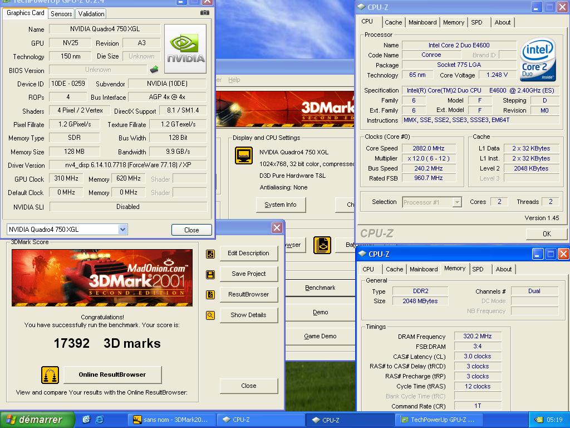Click the Core Speed value 2882.0 MHz
Viewport: 570px width, 428px height.
coord(428,148)
